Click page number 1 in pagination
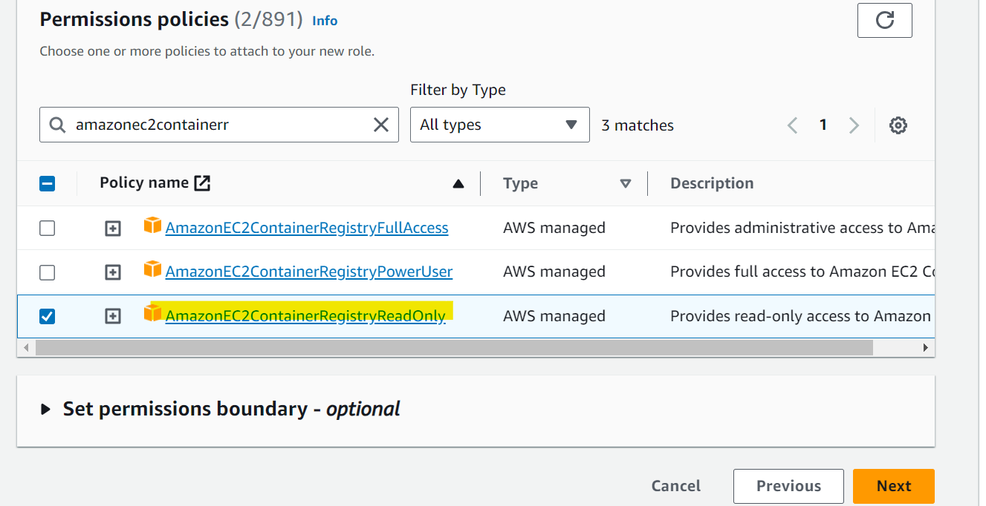The height and width of the screenshot is (506, 986). pos(823,125)
